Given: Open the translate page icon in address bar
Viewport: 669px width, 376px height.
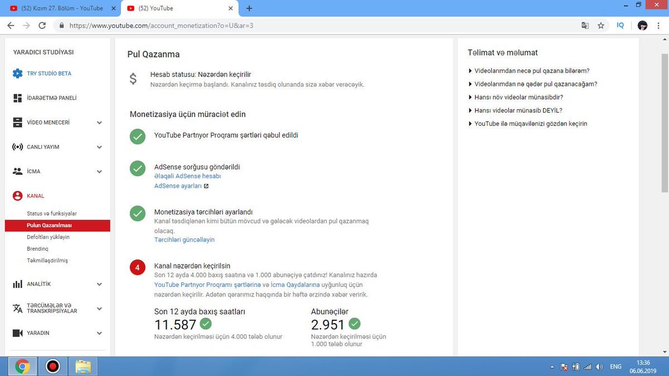Looking at the screenshot, I should pos(585,26).
